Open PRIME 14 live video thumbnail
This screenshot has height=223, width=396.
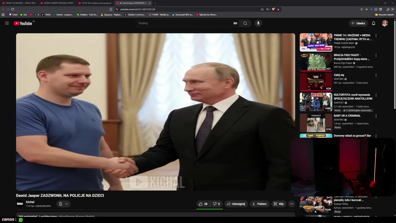tap(316, 42)
